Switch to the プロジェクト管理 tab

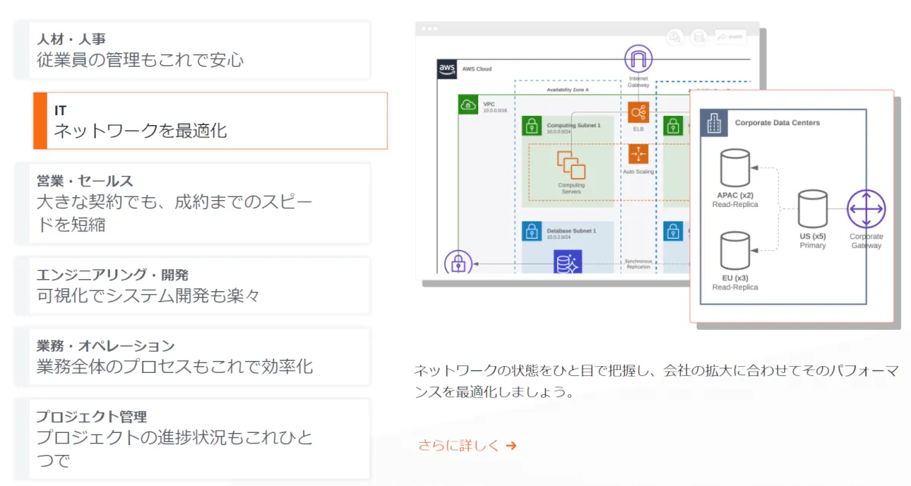coord(192,439)
